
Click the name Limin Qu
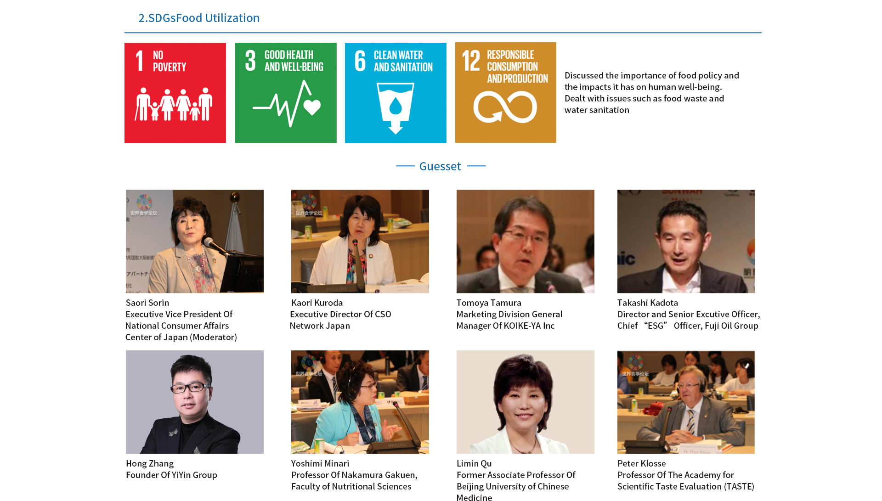(474, 463)
